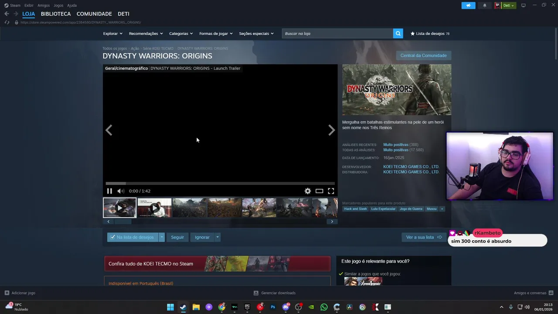Viewport: 558px width, 314px height.
Task: Click the store search magnifier button
Action: point(398,33)
